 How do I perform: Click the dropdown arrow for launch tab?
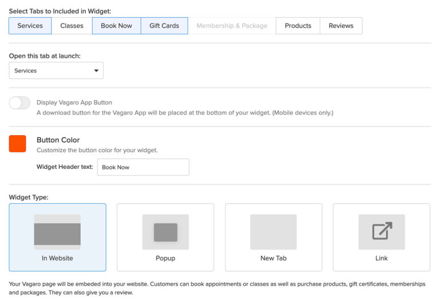[96, 71]
